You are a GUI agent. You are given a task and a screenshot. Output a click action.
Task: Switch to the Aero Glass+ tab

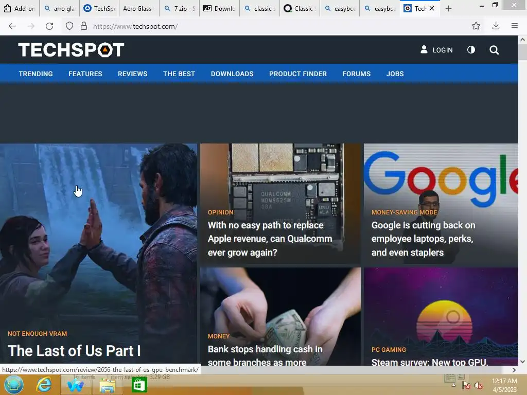click(139, 8)
